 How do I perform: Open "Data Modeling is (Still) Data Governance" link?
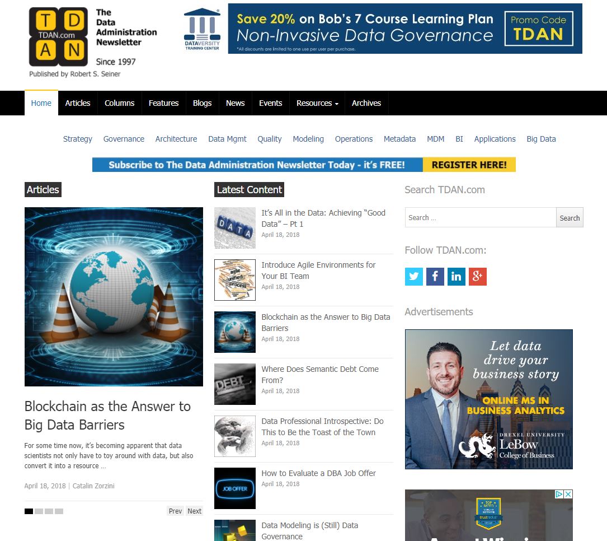point(310,530)
